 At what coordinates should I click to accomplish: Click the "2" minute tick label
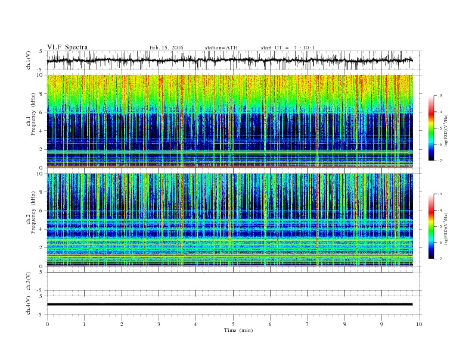tap(122, 324)
